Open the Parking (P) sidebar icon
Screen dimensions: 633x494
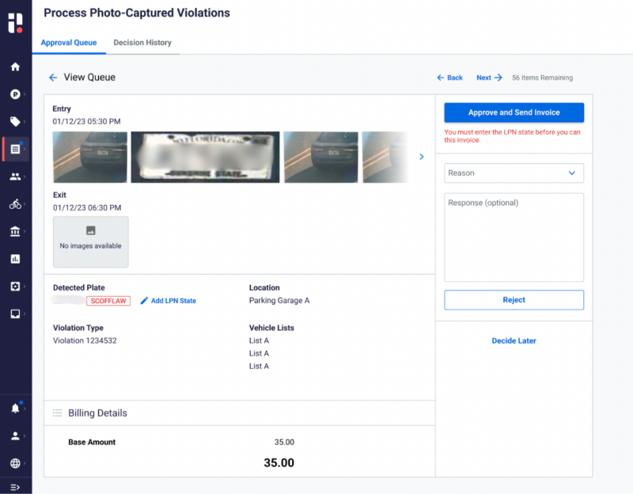(x=15, y=94)
